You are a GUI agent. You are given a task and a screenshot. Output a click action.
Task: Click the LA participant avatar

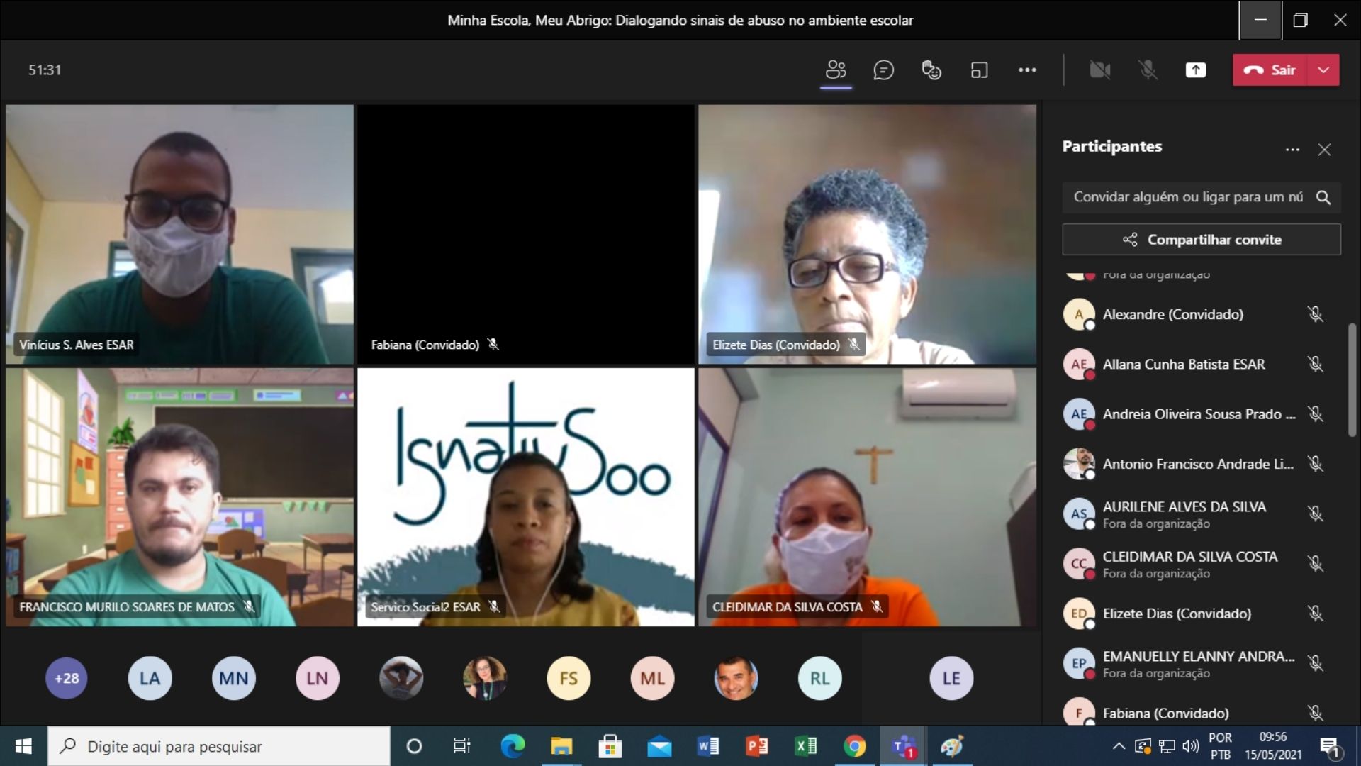150,678
